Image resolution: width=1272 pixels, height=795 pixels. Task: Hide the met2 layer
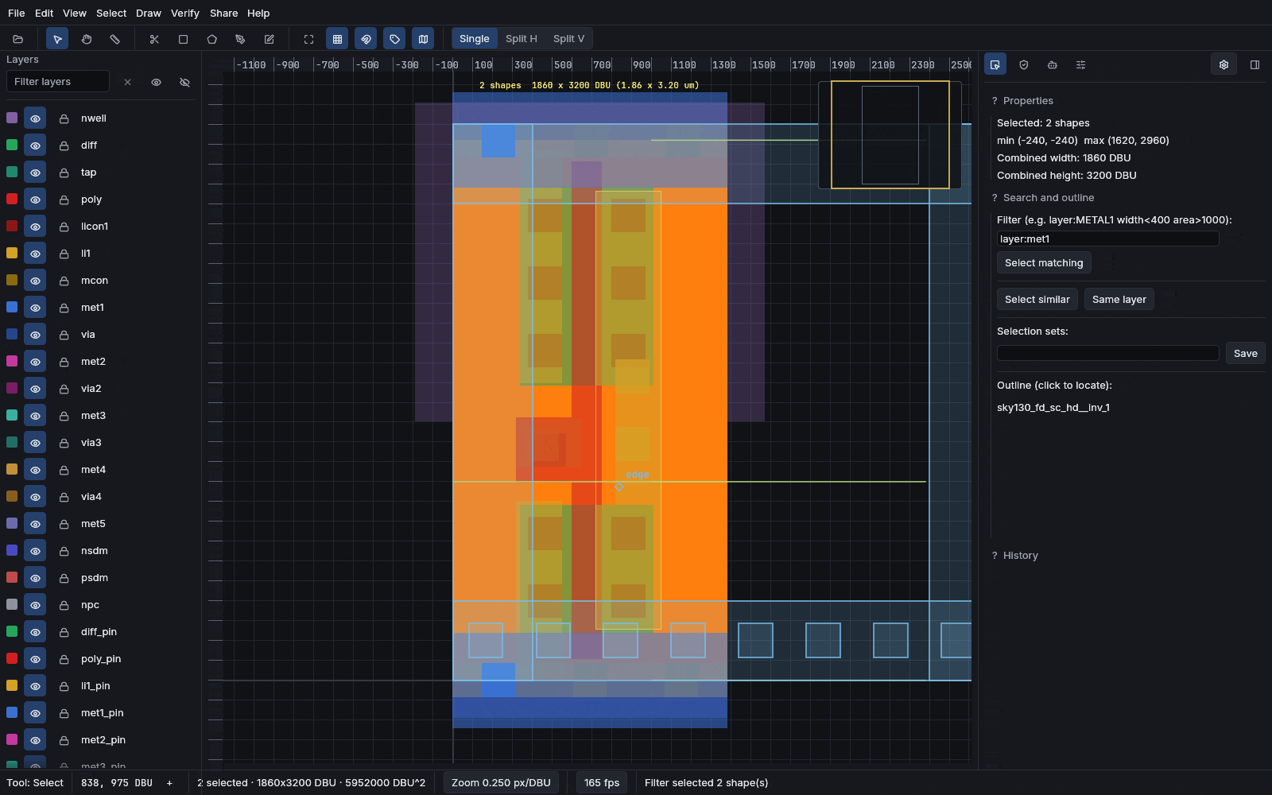[35, 362]
